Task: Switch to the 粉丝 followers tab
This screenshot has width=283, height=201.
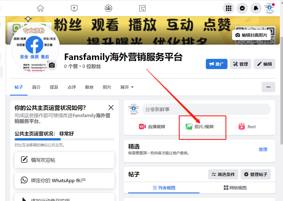Action: (89, 87)
